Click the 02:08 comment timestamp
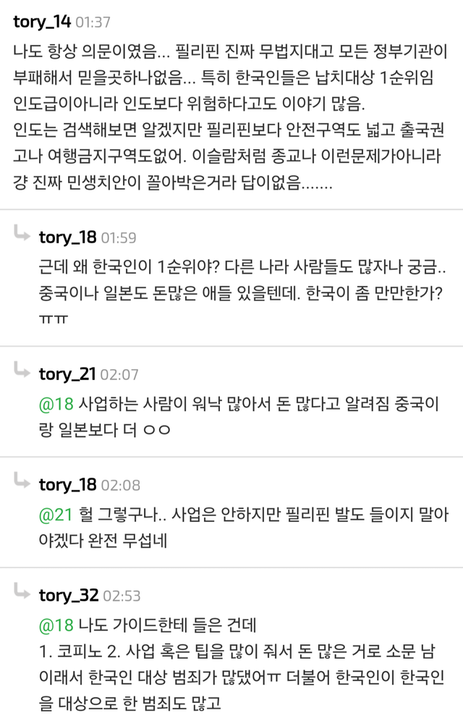463x726 pixels. click(121, 485)
